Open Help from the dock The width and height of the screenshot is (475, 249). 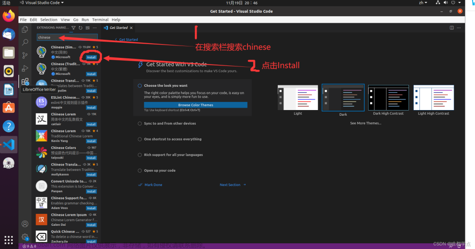tap(9, 126)
